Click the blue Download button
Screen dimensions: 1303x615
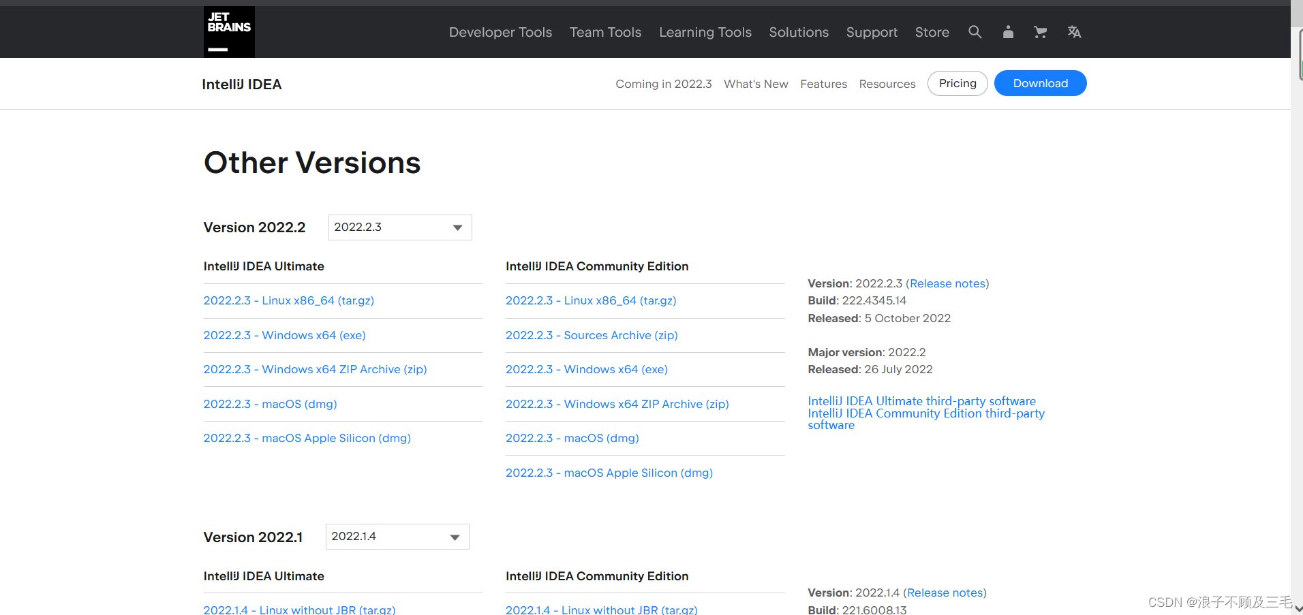tap(1040, 83)
